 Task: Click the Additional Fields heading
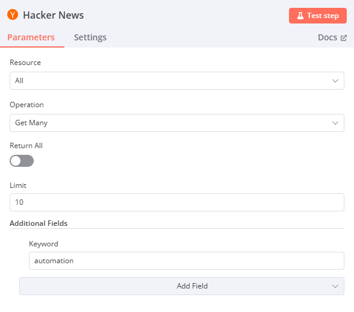(x=39, y=223)
